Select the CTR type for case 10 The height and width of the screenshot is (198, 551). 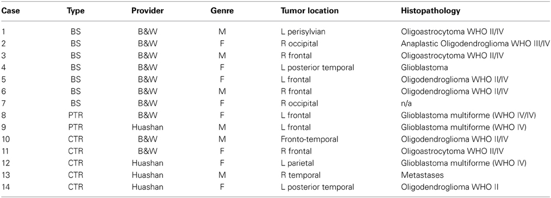[x=75, y=139]
